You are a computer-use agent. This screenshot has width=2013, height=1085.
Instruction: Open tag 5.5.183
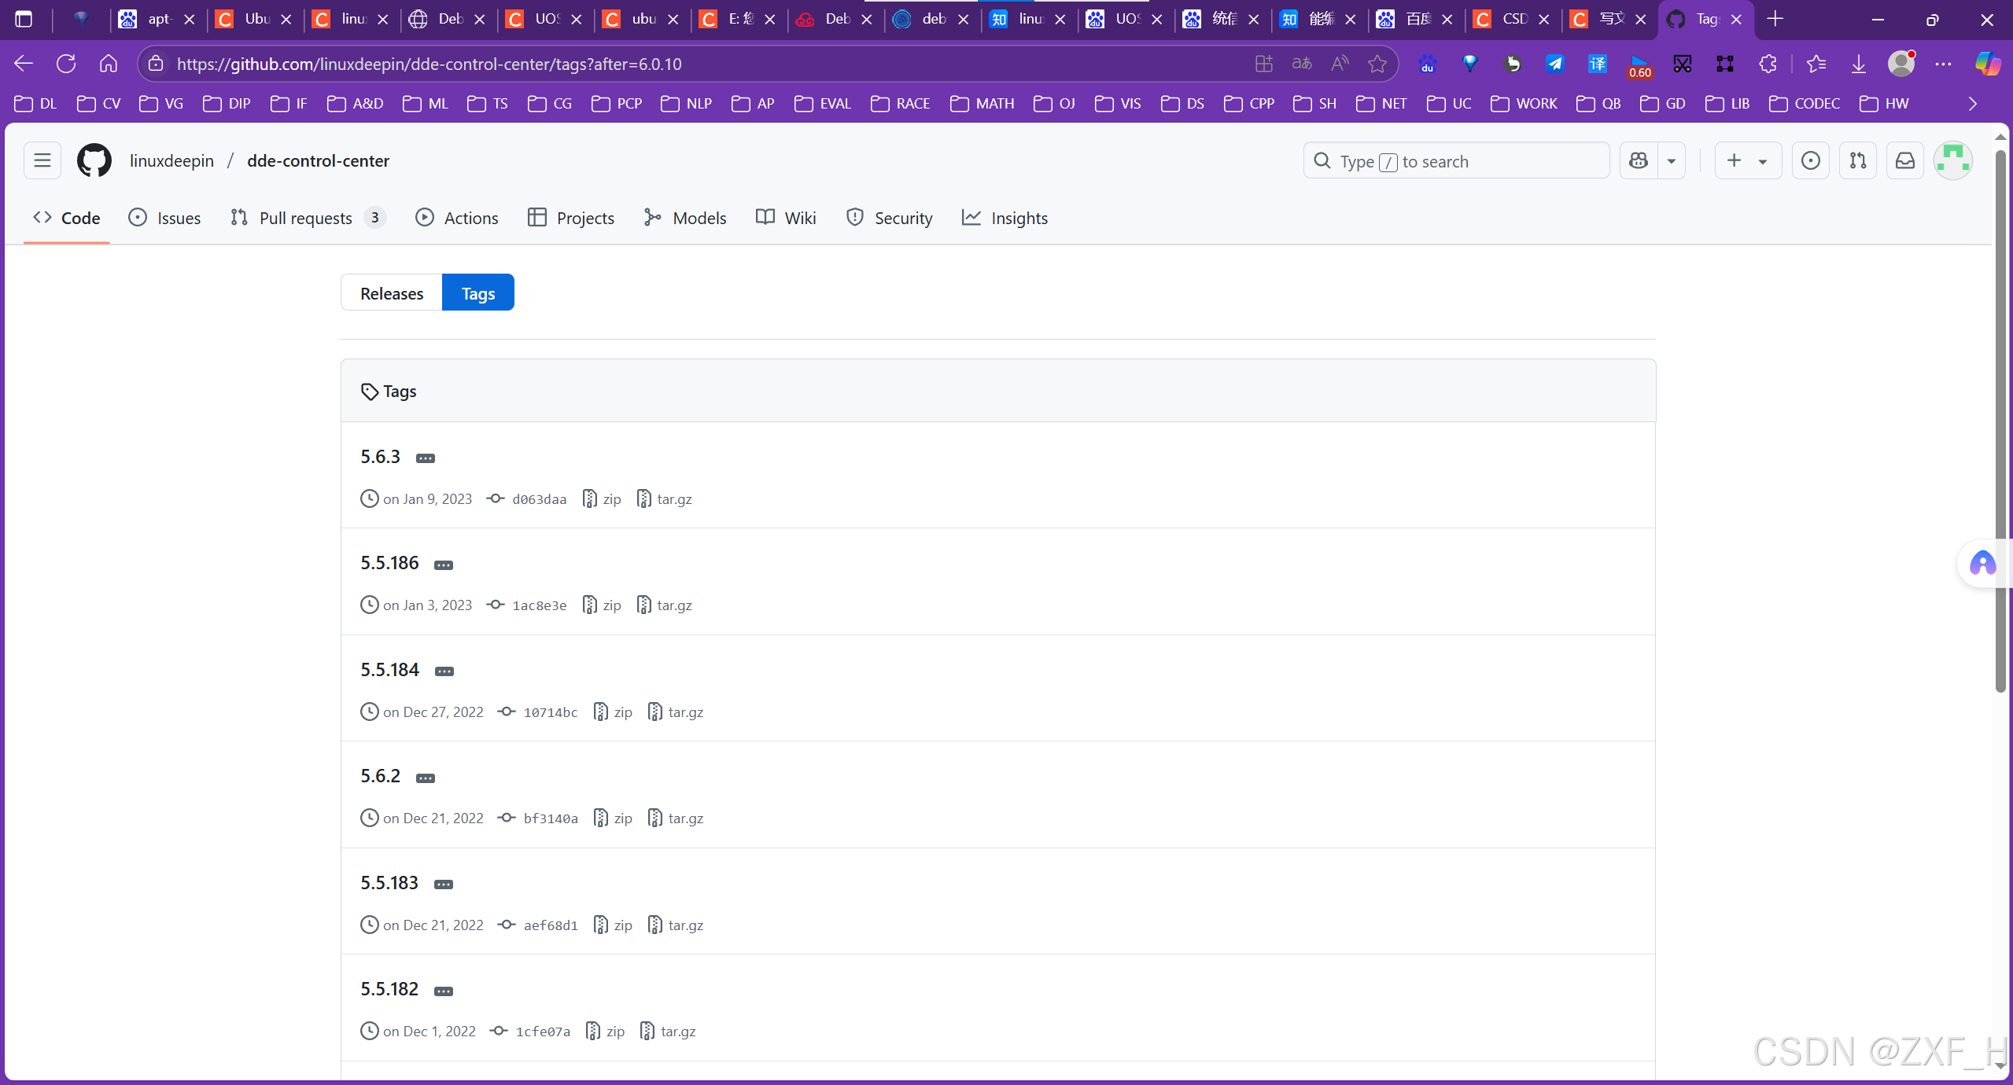coord(389,883)
